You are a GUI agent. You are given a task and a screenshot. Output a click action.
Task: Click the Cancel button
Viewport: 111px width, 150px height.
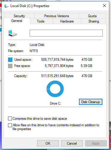72,143
